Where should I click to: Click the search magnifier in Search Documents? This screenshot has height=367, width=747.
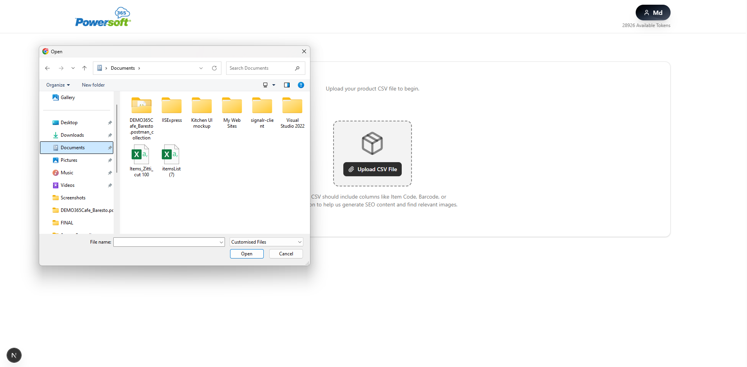coord(297,68)
